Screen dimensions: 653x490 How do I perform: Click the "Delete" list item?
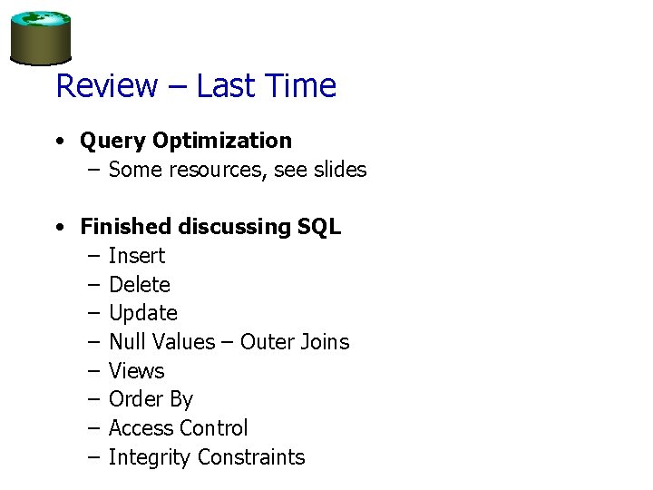pyautogui.click(x=140, y=285)
